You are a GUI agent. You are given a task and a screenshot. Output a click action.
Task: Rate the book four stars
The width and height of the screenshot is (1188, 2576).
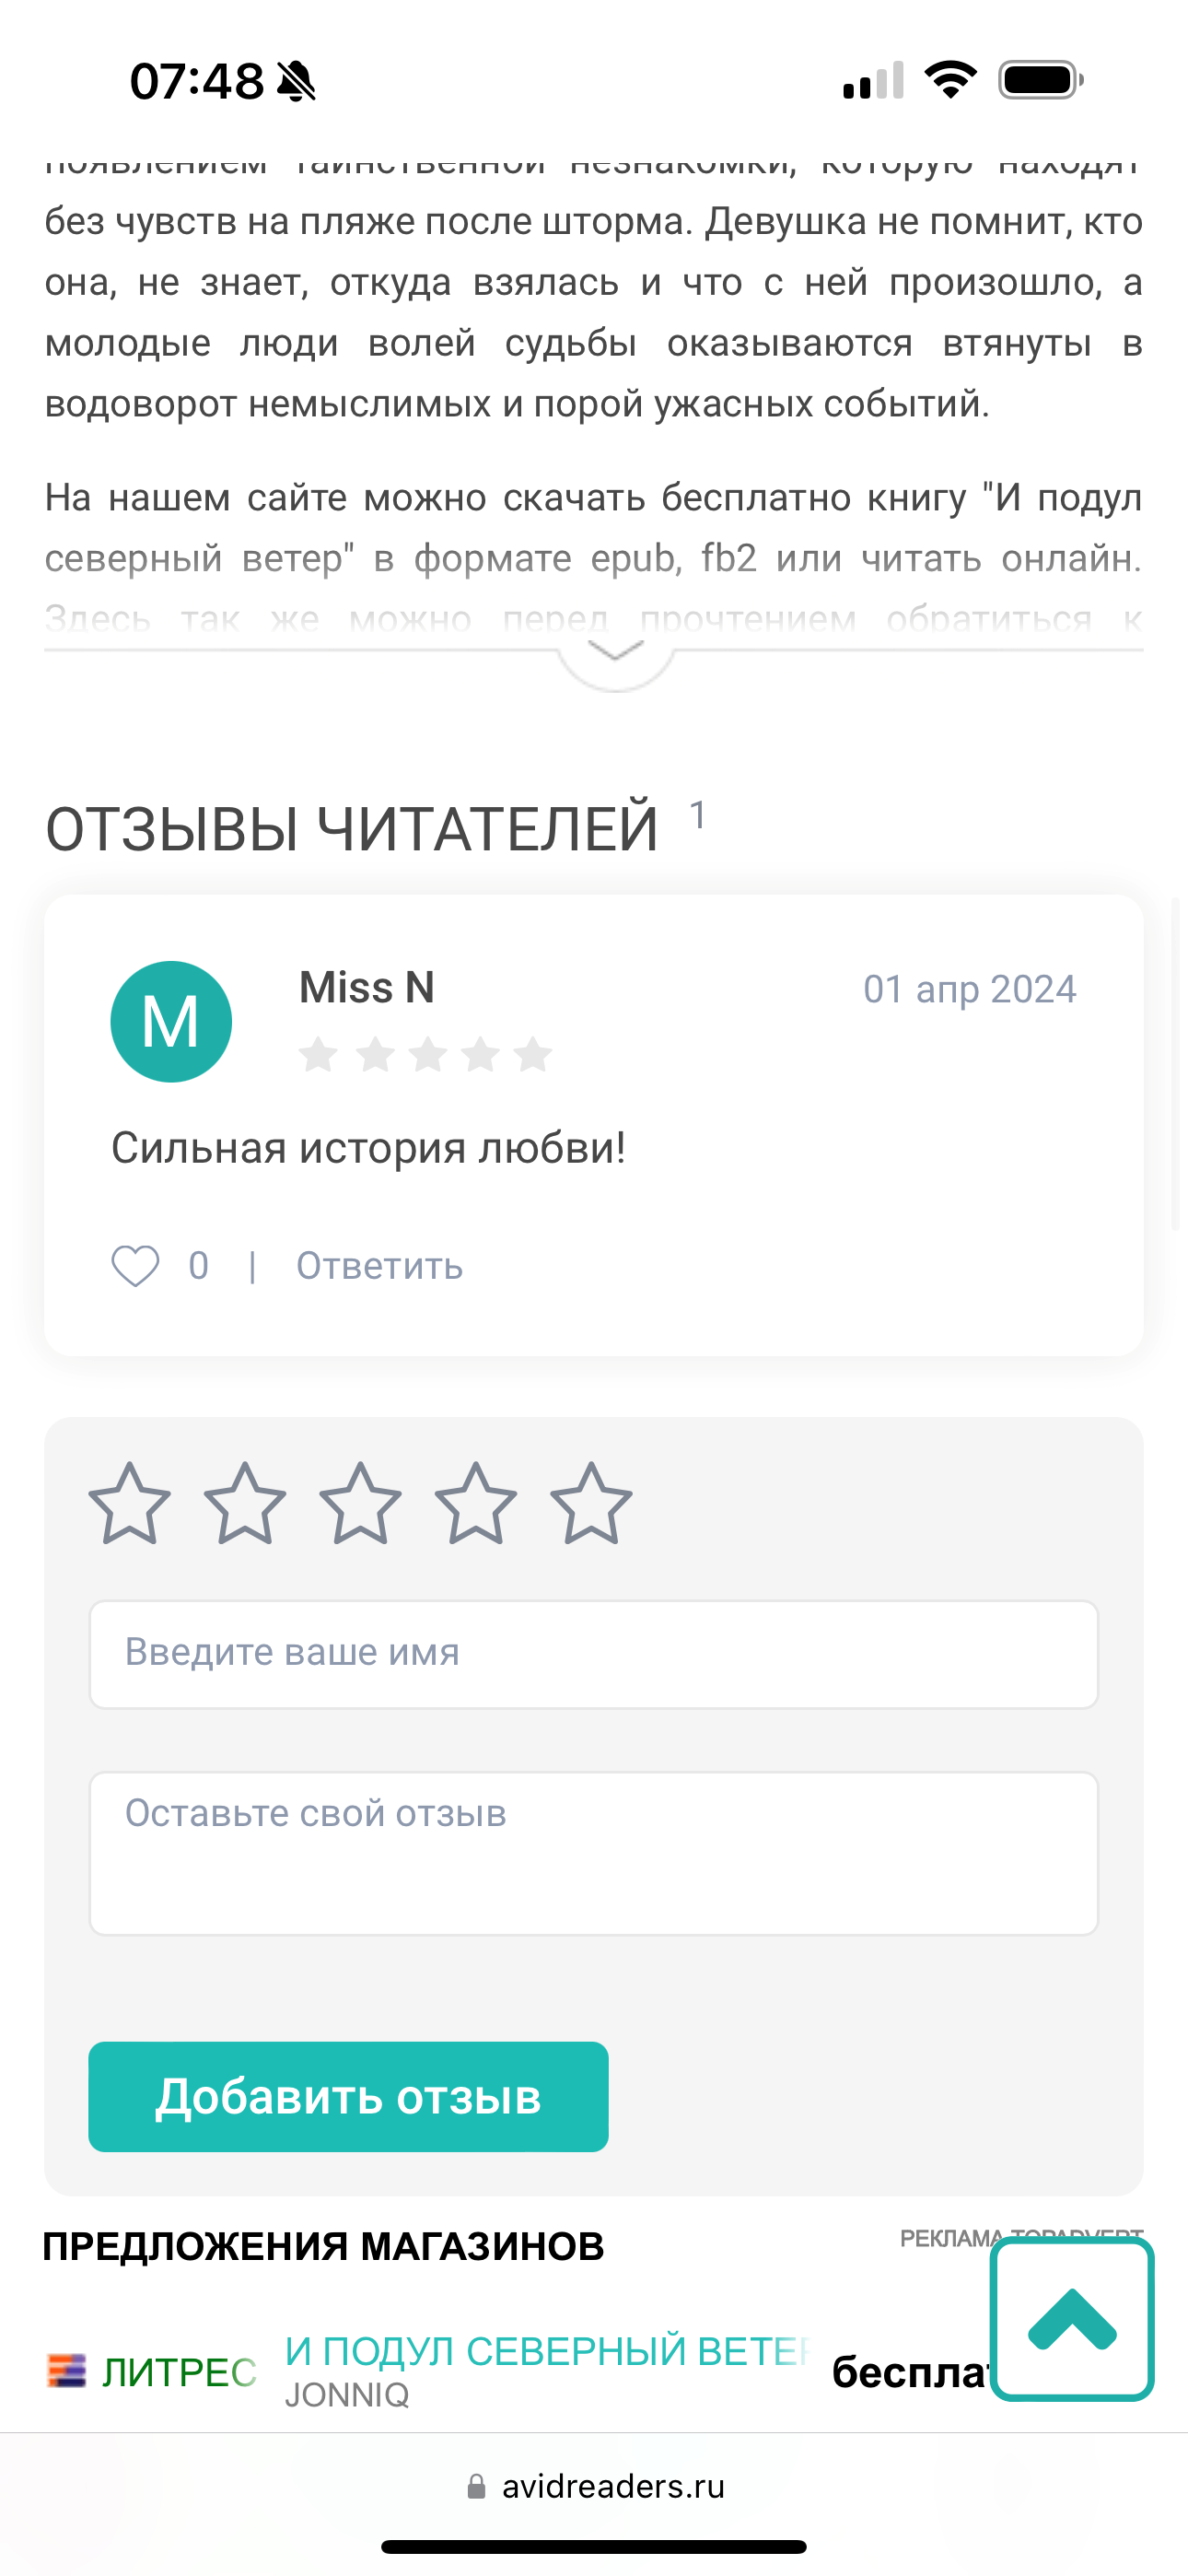pyautogui.click(x=476, y=1503)
